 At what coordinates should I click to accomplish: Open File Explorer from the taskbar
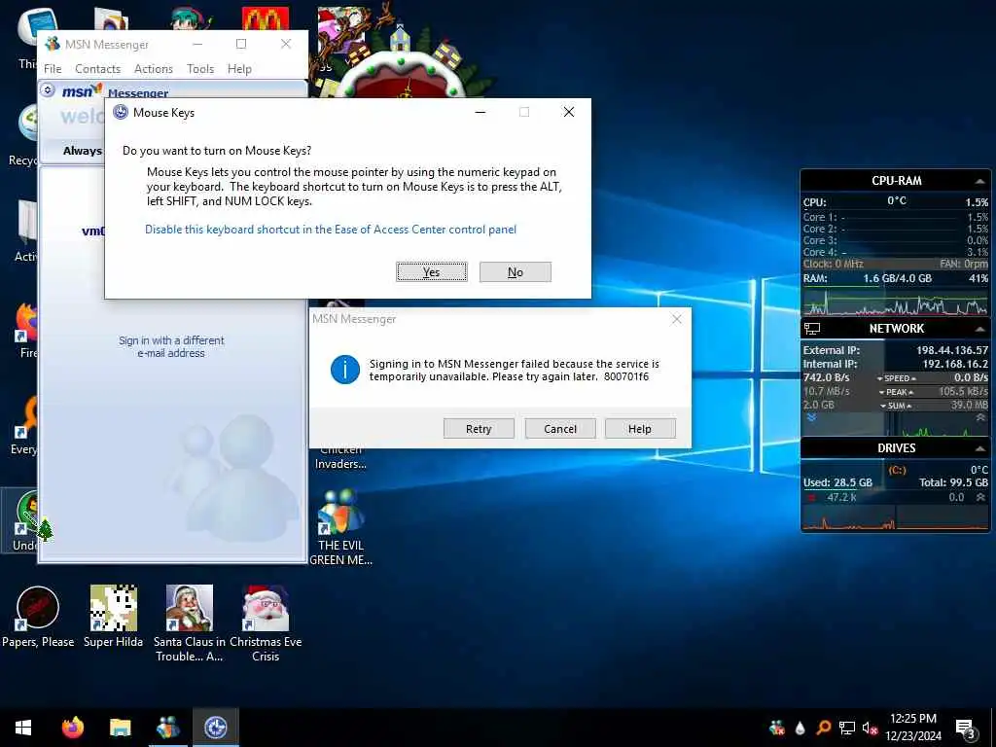[x=120, y=728]
